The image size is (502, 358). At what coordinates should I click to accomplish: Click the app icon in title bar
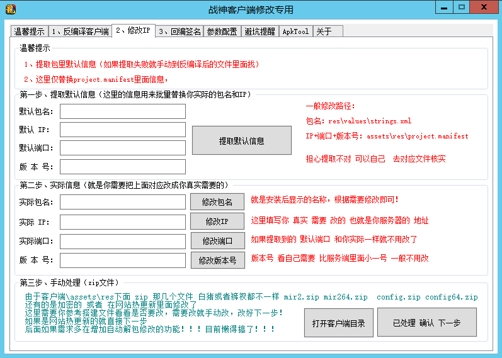coord(9,9)
